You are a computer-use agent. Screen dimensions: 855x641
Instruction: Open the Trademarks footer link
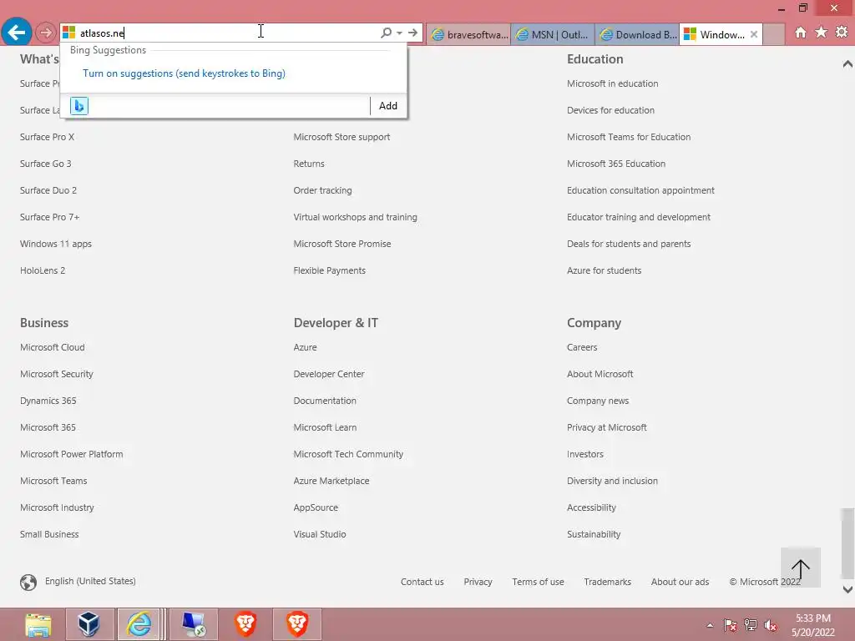point(608,582)
